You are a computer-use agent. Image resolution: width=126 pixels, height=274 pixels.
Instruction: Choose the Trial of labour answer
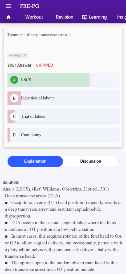pyautogui.click(x=63, y=117)
